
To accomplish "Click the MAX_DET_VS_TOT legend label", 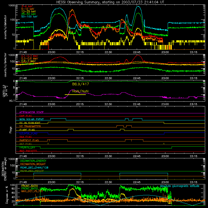I will (x=32, y=191).
